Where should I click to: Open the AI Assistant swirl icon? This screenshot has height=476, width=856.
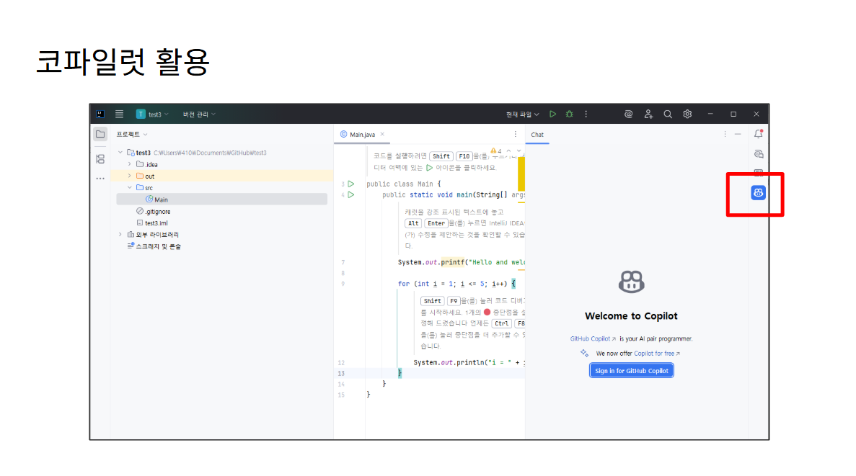point(628,114)
